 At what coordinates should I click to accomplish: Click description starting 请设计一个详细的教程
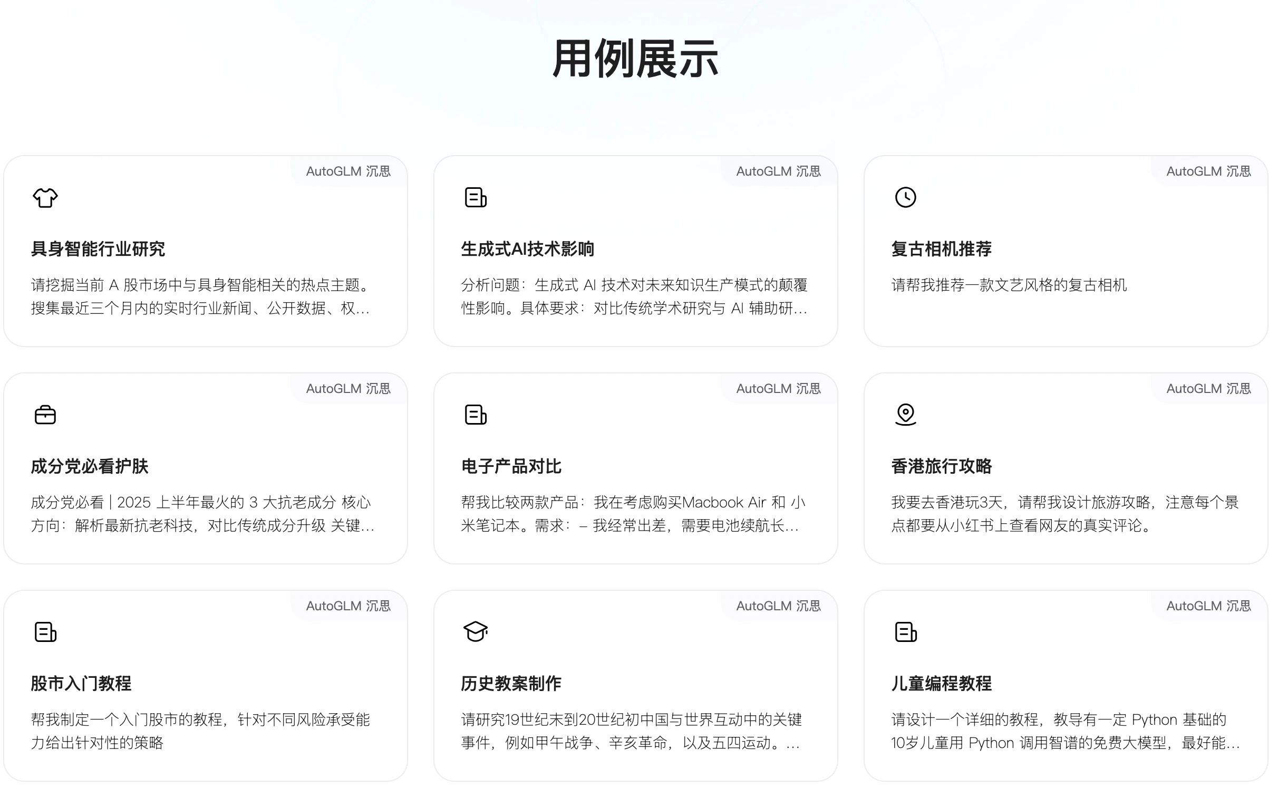coord(1066,731)
